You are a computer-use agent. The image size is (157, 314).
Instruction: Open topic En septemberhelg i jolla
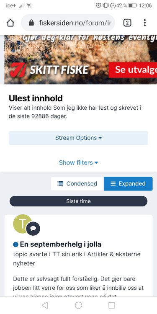coord(60,245)
